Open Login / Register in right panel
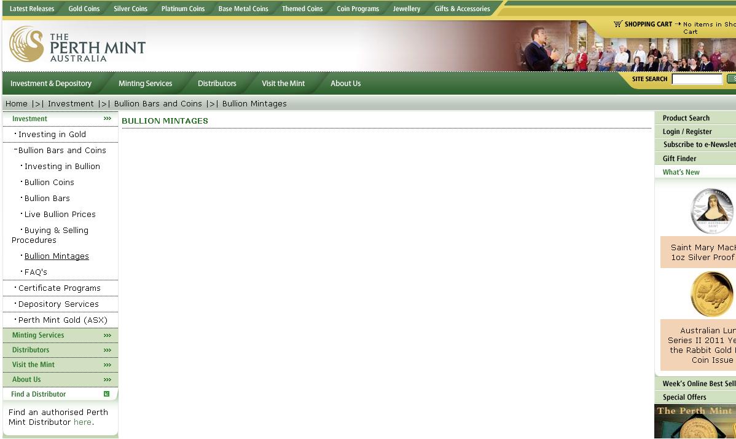 [687, 132]
